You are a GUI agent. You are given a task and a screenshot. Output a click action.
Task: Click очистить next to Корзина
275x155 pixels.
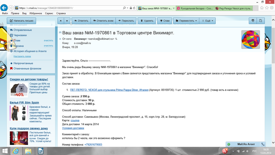(x=49, y=46)
